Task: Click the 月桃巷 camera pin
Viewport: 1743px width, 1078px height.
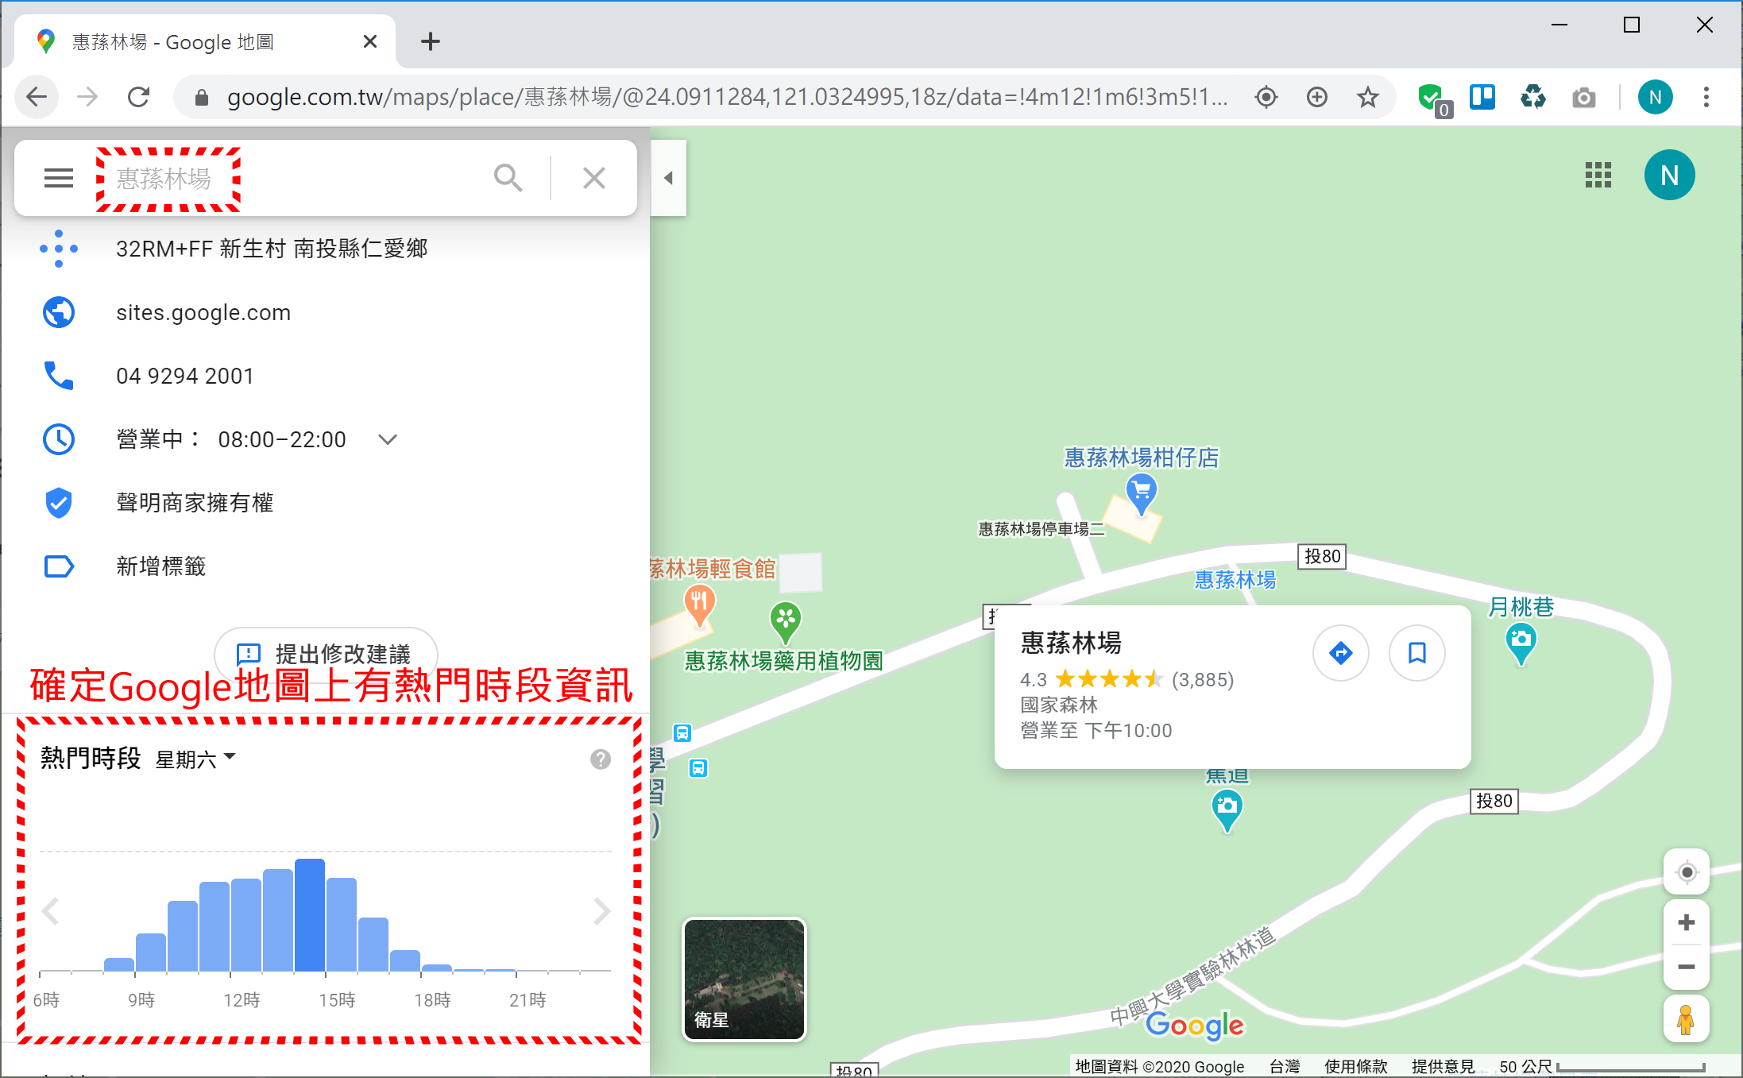Action: [1521, 643]
